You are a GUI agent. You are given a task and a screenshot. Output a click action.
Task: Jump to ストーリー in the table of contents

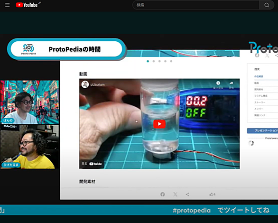pyautogui.click(x=260, y=102)
